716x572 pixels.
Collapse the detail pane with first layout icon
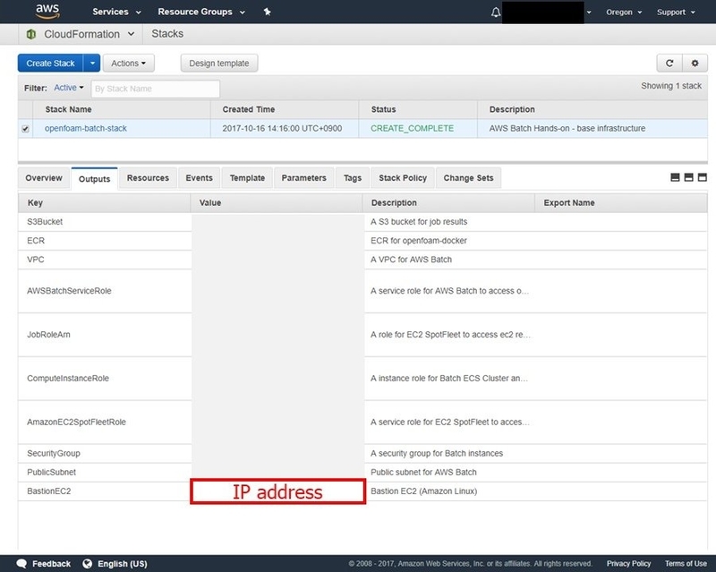click(675, 177)
